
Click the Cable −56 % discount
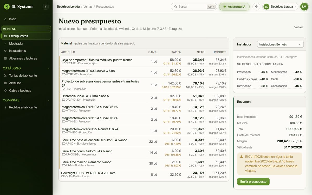click(287, 79)
